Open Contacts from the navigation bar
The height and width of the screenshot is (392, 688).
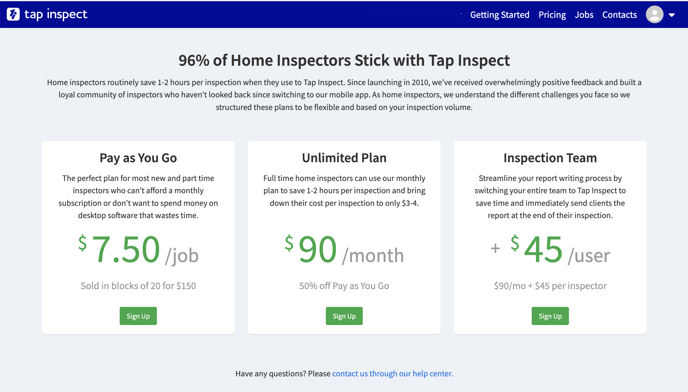coord(619,15)
